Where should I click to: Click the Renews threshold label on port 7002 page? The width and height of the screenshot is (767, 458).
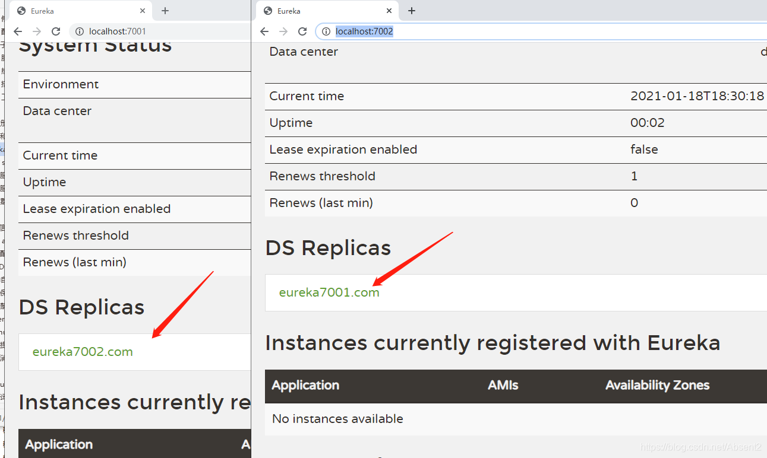pyautogui.click(x=323, y=176)
